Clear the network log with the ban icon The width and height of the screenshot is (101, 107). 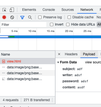click(12, 17)
